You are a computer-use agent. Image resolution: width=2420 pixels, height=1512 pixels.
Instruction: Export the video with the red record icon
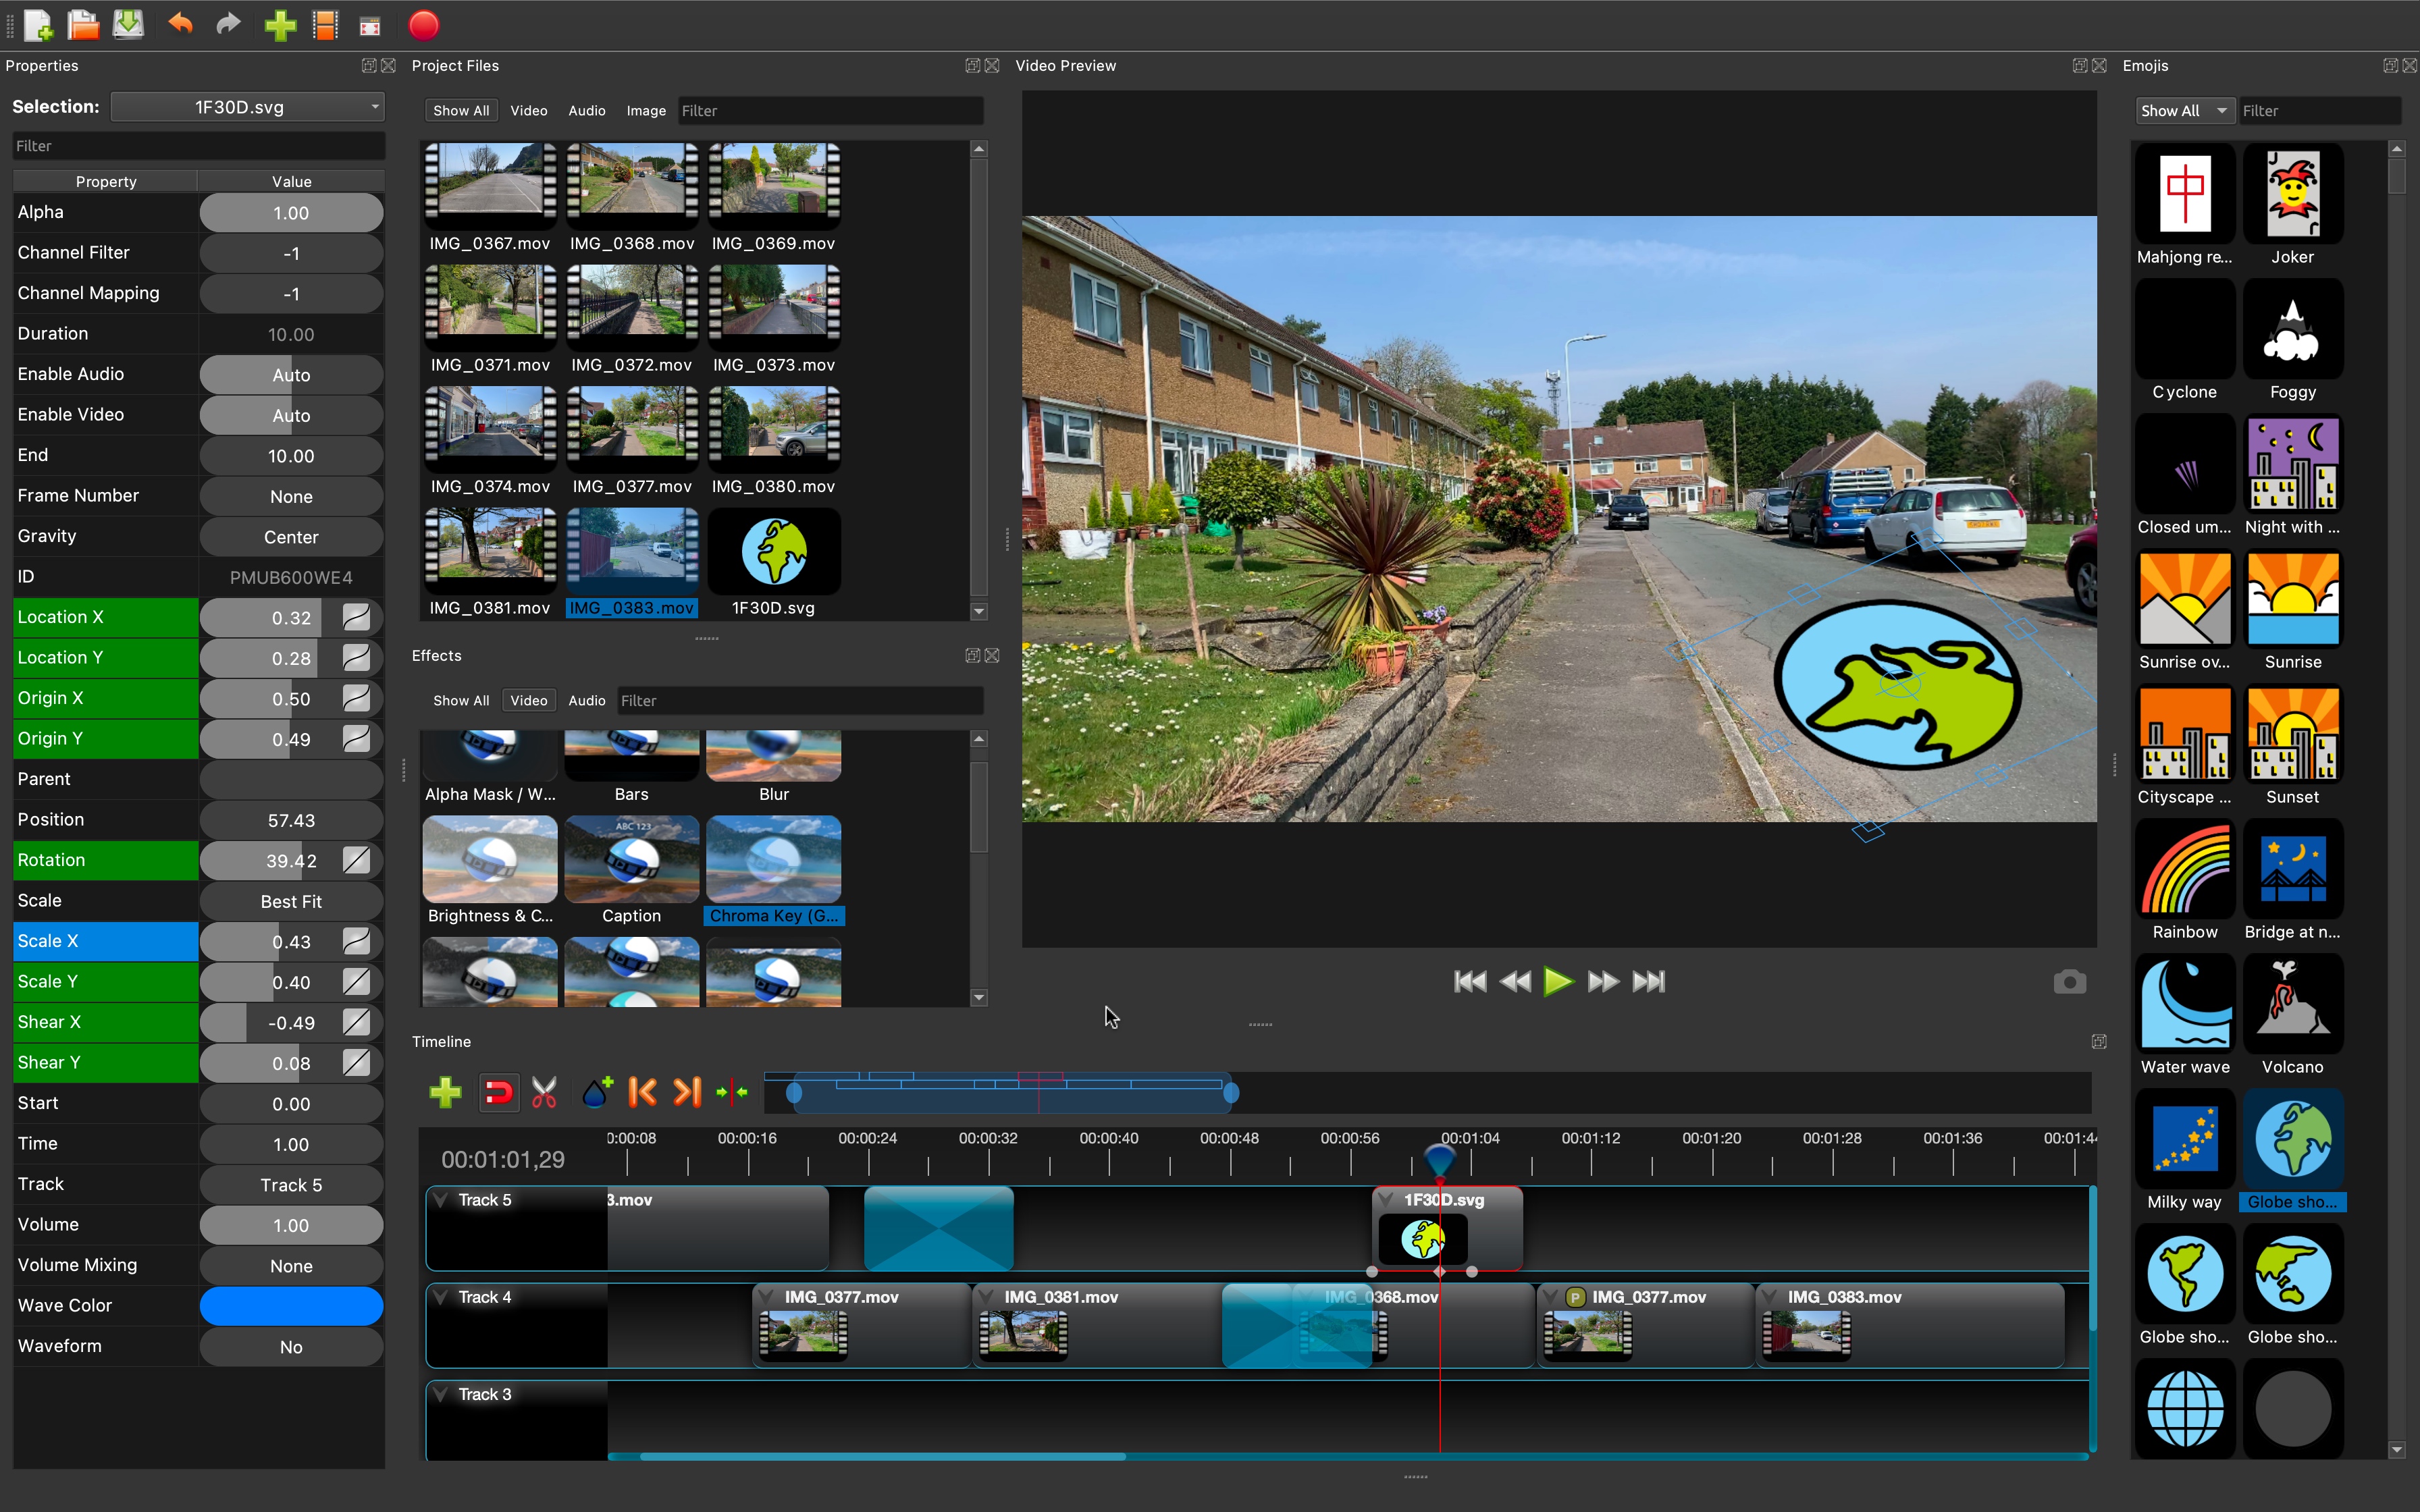pos(423,25)
